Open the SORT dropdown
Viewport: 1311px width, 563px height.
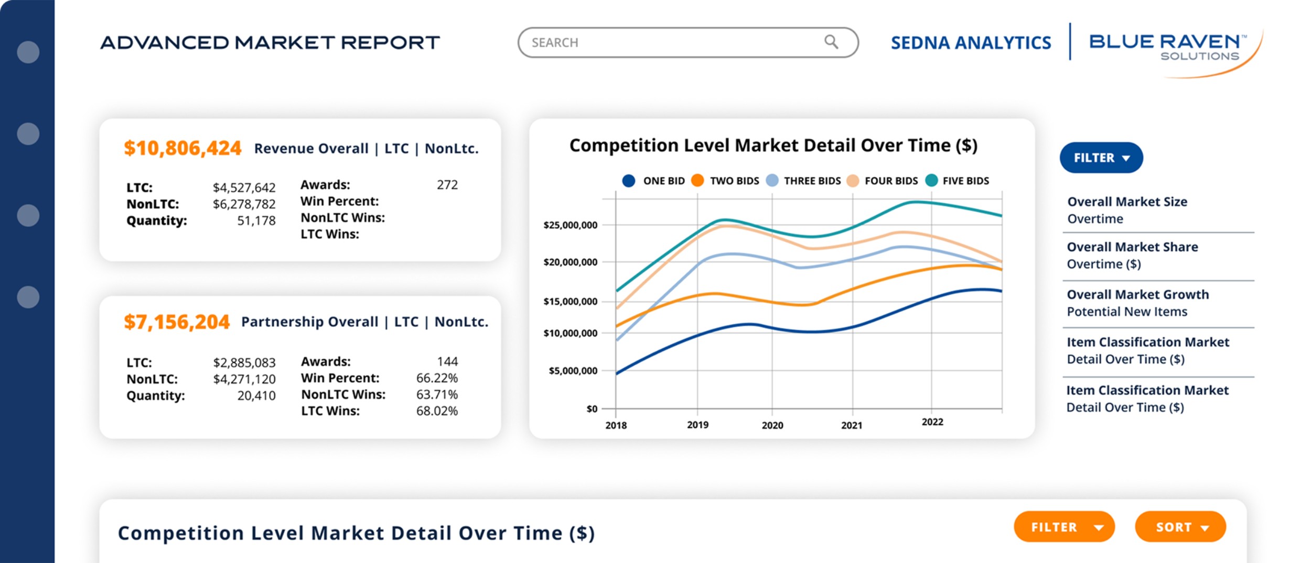(x=1180, y=527)
